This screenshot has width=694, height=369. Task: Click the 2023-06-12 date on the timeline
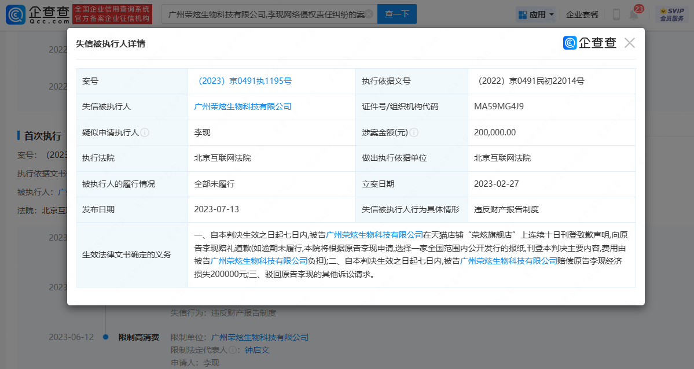click(71, 337)
